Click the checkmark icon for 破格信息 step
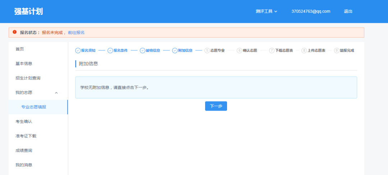Image resolution: width=388 pixels, height=175 pixels. click(x=143, y=50)
